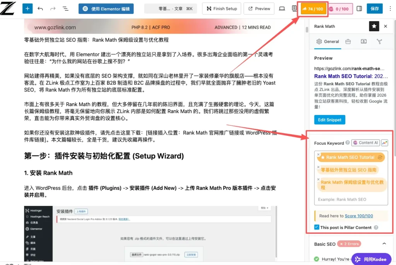Screen dimensions: 396x265
Task: Click paragraph starting 网站建得再精美
Action: [150, 83]
